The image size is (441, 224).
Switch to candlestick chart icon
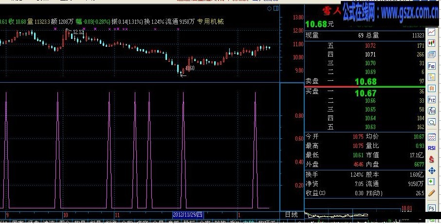(x=431, y=43)
